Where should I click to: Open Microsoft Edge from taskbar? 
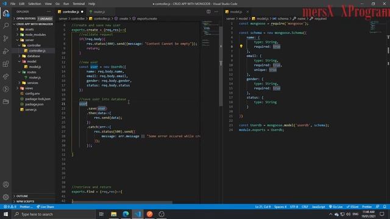[x=126, y=214]
